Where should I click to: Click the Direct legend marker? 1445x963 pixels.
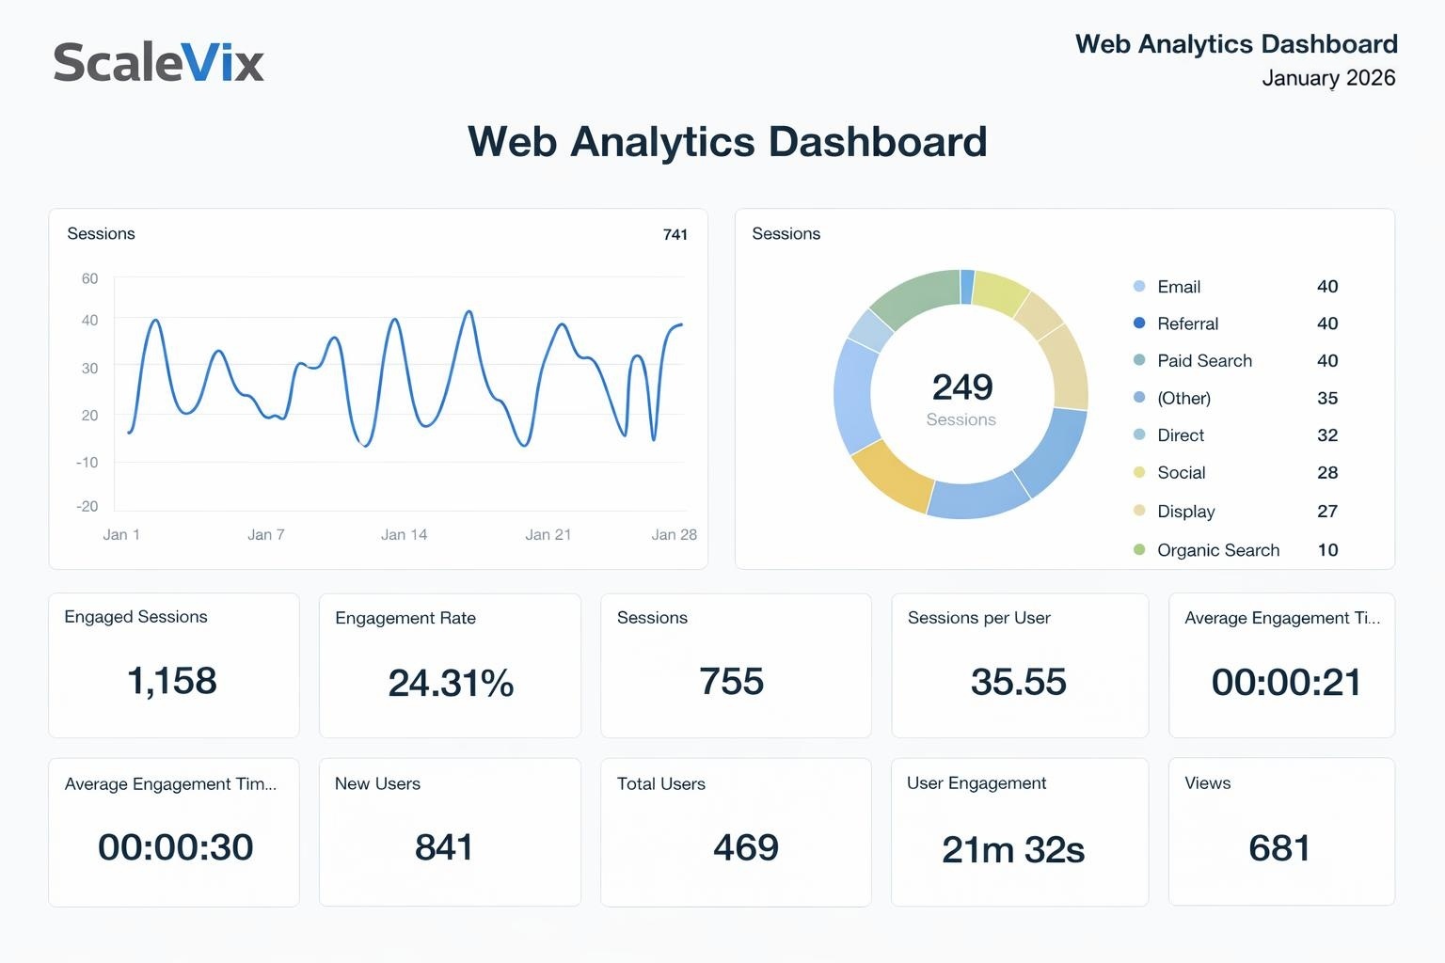pos(1138,435)
